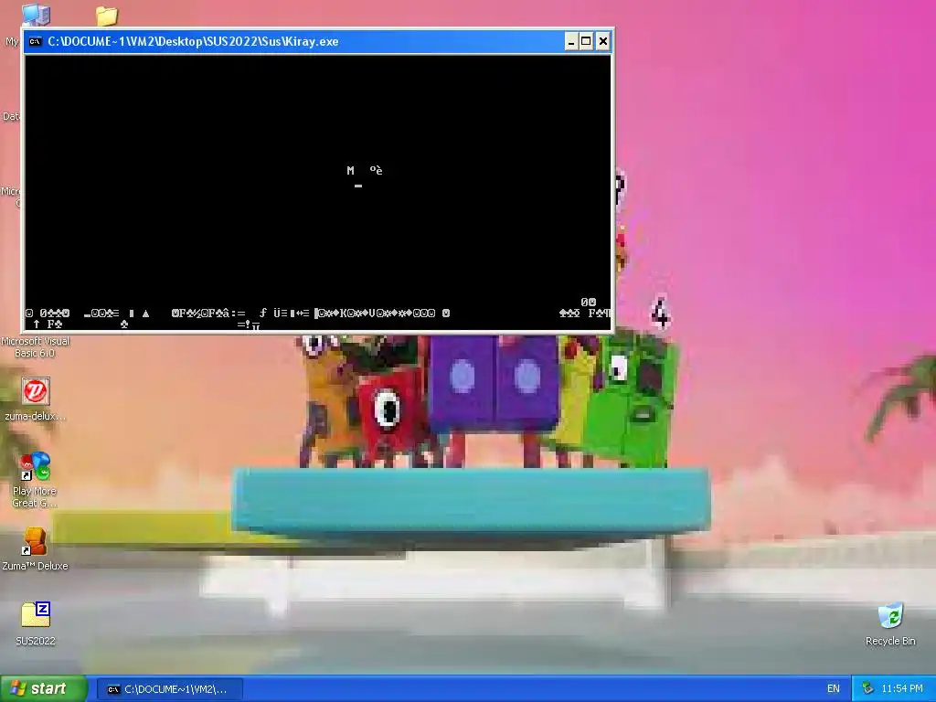Launch the Zuma Deluxe shortcut icon

(x=36, y=541)
